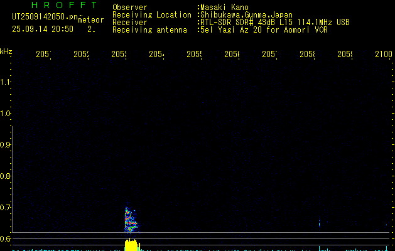Click the 'Receiving Location' label
The height and width of the screenshot is (251, 395).
click(152, 15)
